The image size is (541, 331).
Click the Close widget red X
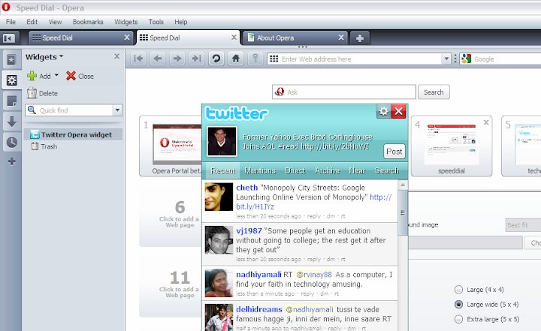pyautogui.click(x=71, y=76)
